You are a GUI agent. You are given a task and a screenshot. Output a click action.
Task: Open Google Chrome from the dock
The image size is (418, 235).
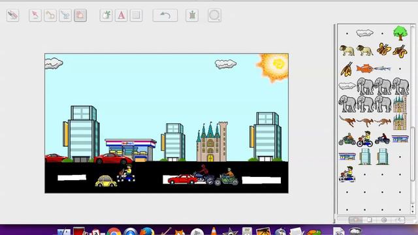click(x=114, y=231)
